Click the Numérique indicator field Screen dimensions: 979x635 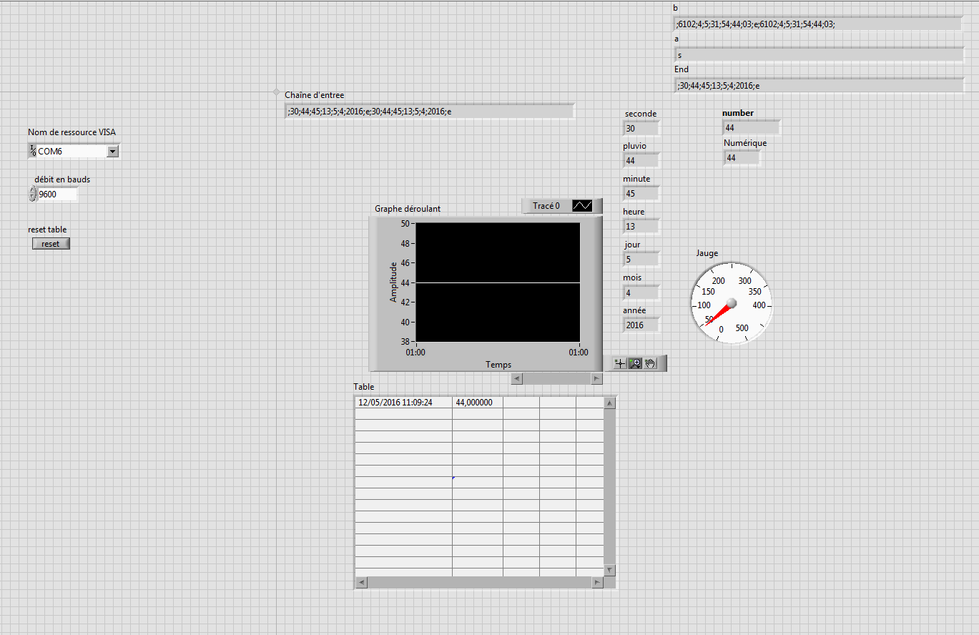click(742, 158)
